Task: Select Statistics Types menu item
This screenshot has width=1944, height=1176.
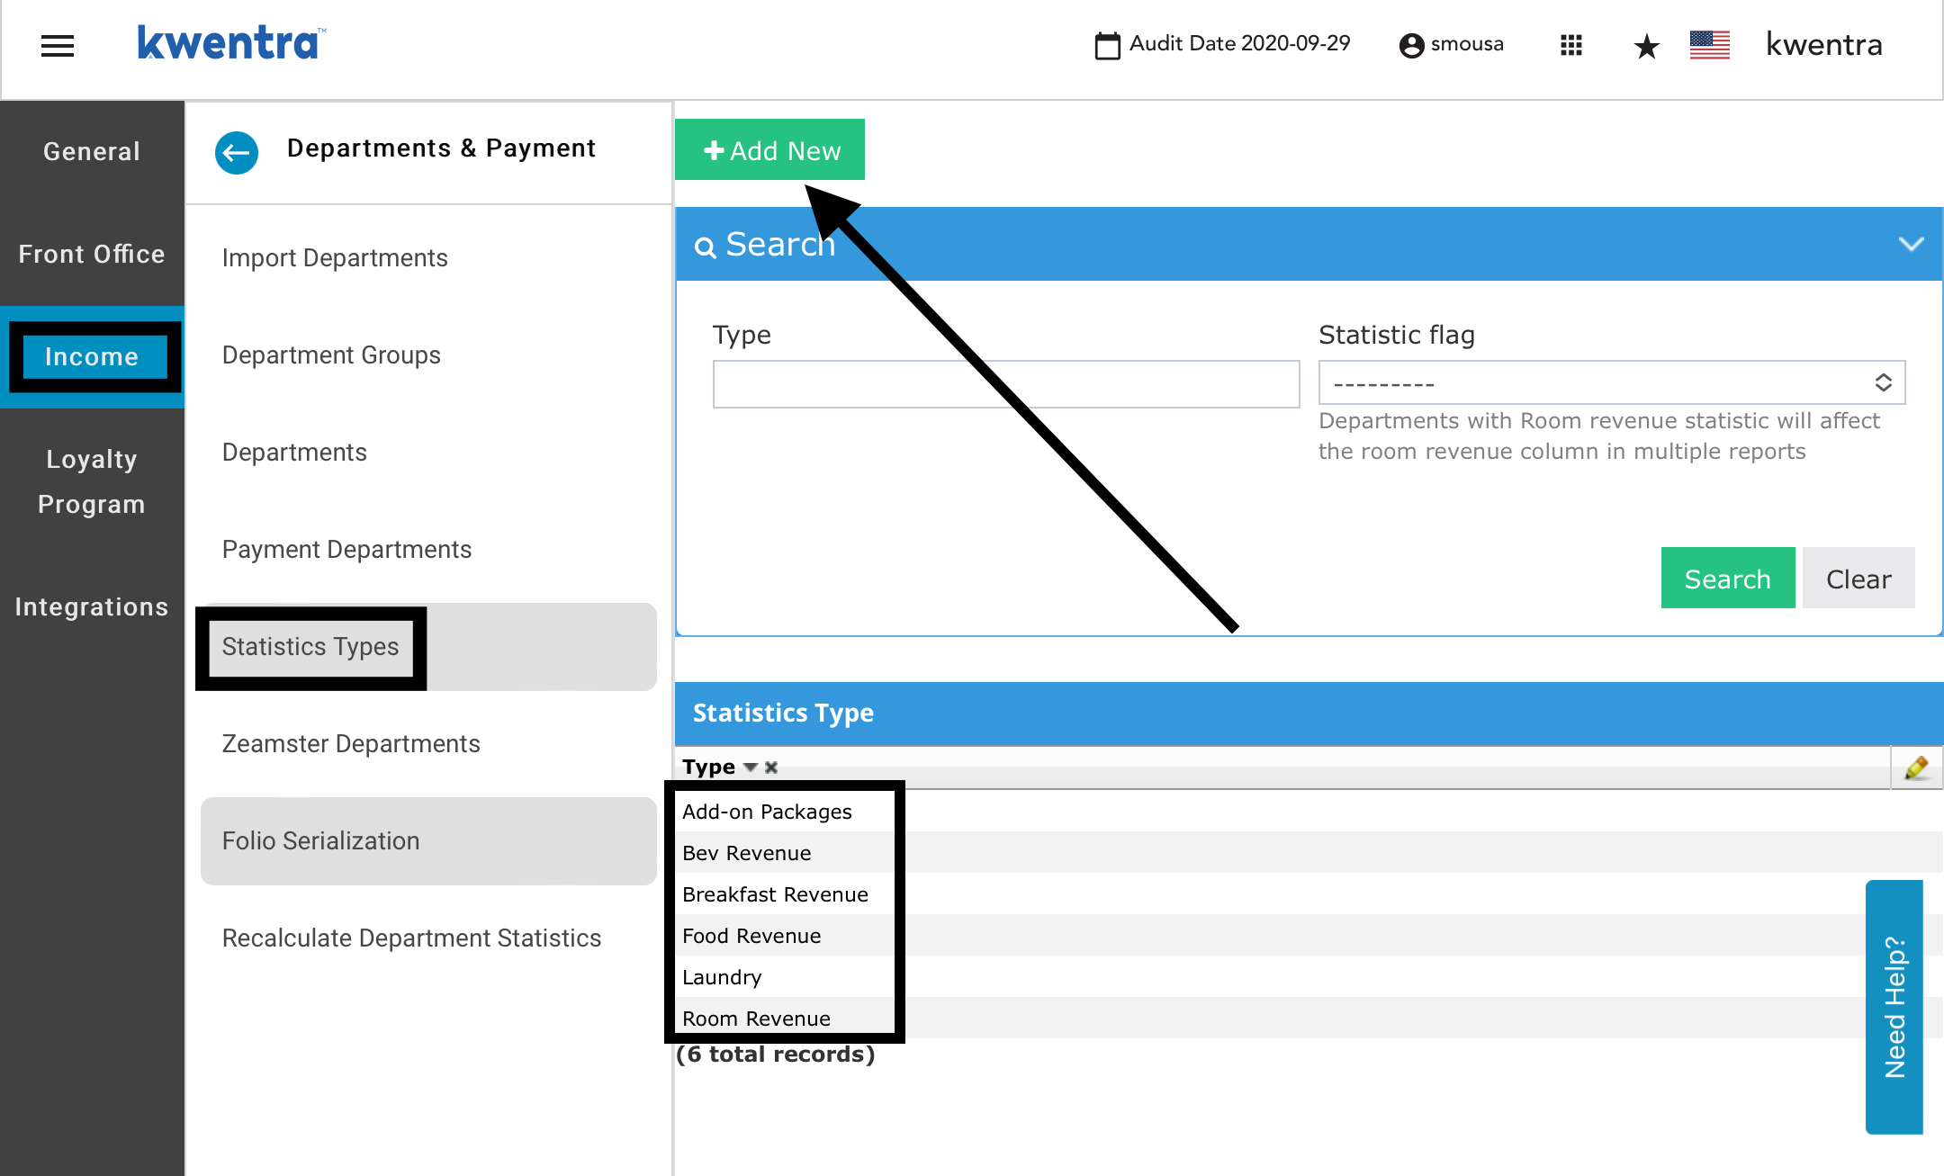Action: coord(428,647)
